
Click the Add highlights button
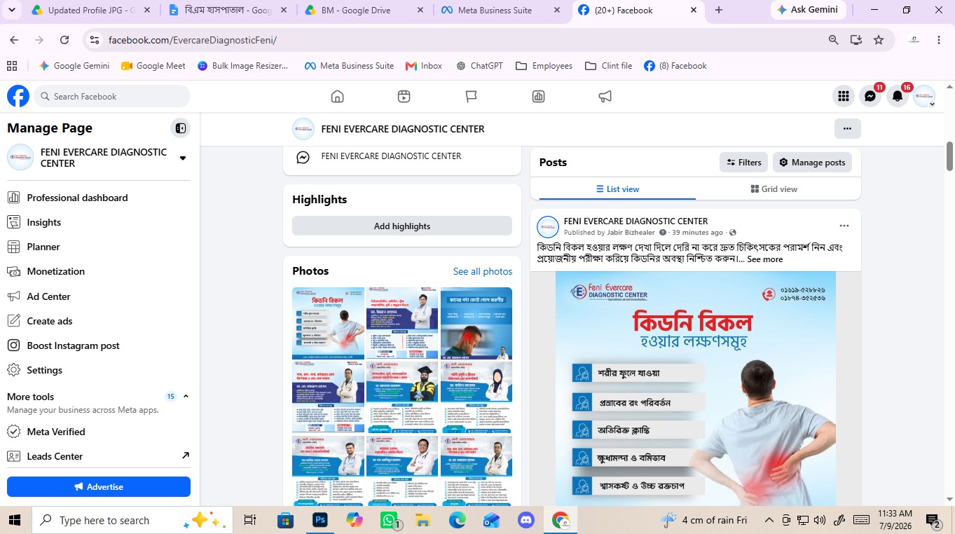click(x=402, y=226)
